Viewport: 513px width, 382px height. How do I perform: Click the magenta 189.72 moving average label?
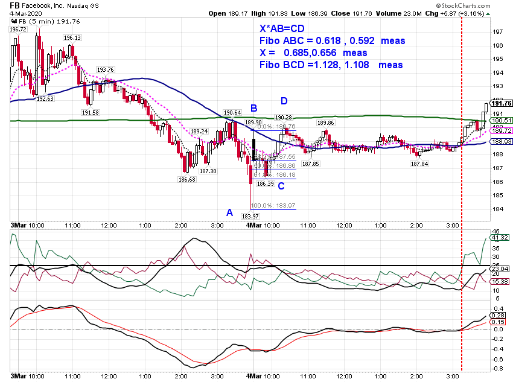tap(502, 131)
